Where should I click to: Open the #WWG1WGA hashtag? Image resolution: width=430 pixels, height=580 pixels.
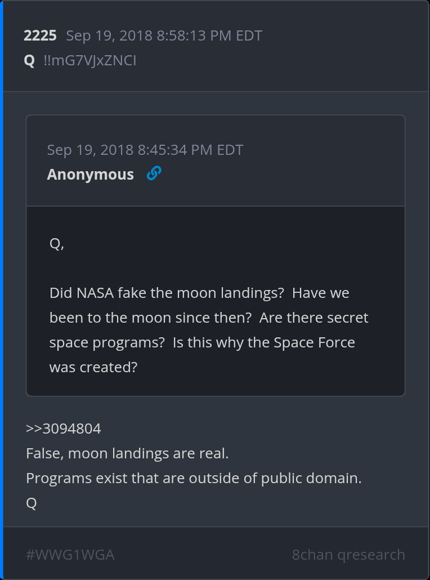pos(70,555)
